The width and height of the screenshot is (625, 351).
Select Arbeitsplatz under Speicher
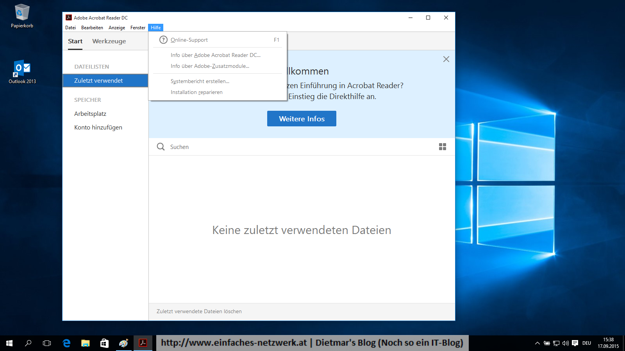coord(90,114)
